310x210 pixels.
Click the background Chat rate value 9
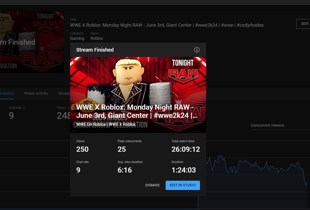(11, 116)
